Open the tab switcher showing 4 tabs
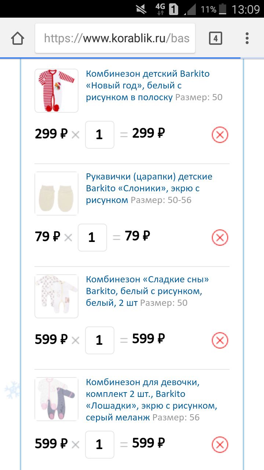 216,38
